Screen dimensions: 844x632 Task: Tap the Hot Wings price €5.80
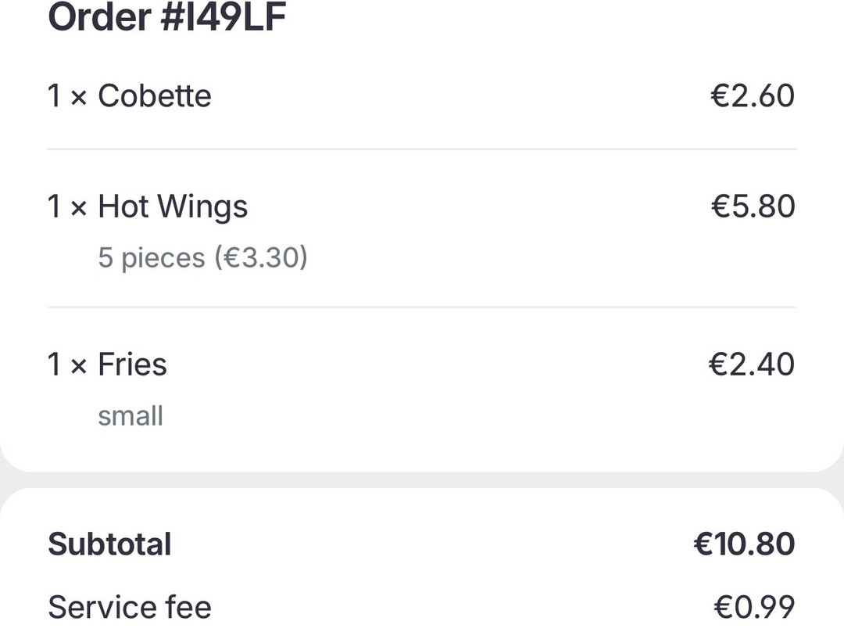tap(753, 206)
